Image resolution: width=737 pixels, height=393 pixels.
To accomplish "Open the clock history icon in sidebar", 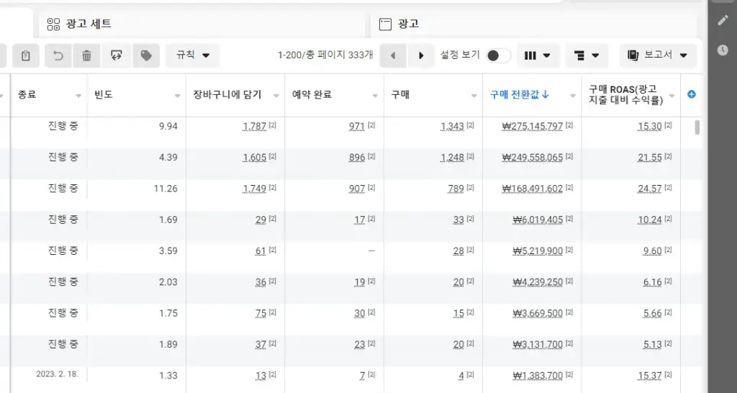I will click(723, 50).
